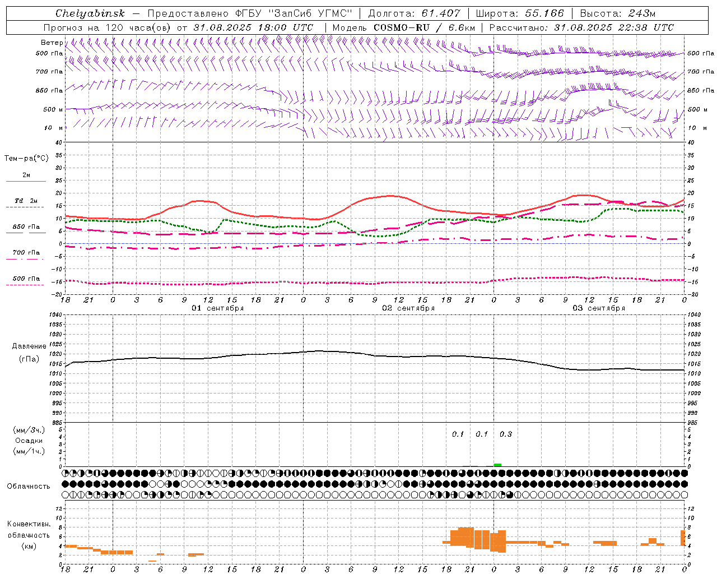Click the Рассчитано: 31.08.2025 22:38 UTC timestamp

point(581,27)
